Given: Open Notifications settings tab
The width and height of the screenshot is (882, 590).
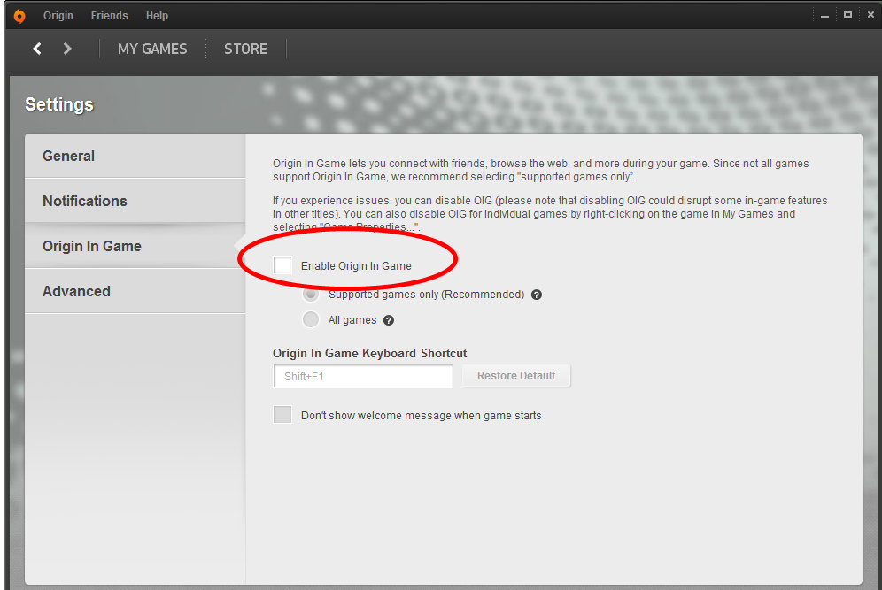Looking at the screenshot, I should click(x=135, y=201).
